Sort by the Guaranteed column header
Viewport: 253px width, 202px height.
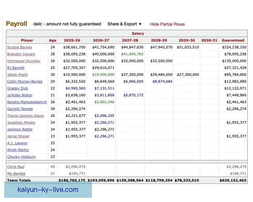233,40
